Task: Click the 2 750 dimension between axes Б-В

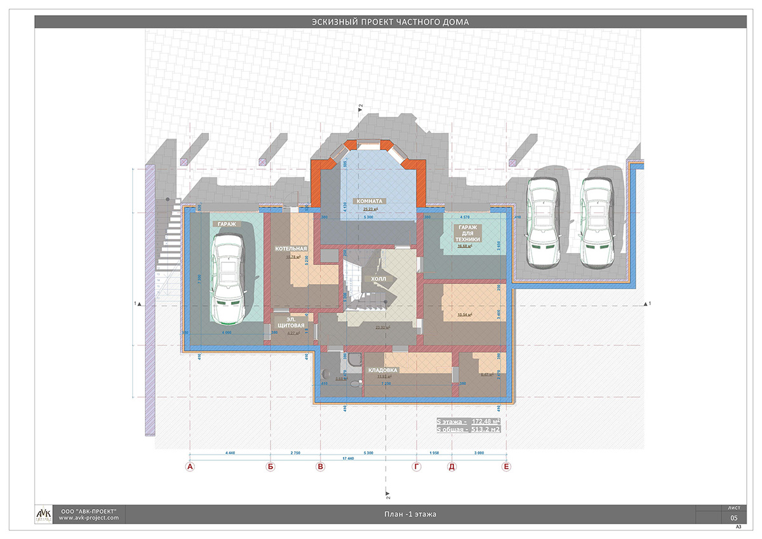Action: (295, 453)
